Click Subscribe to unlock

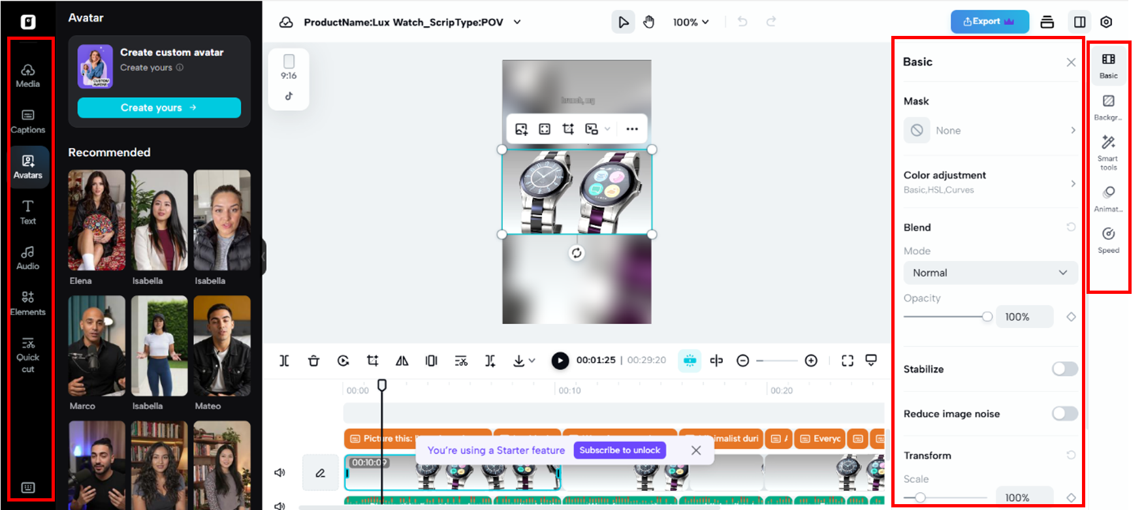[x=620, y=450]
